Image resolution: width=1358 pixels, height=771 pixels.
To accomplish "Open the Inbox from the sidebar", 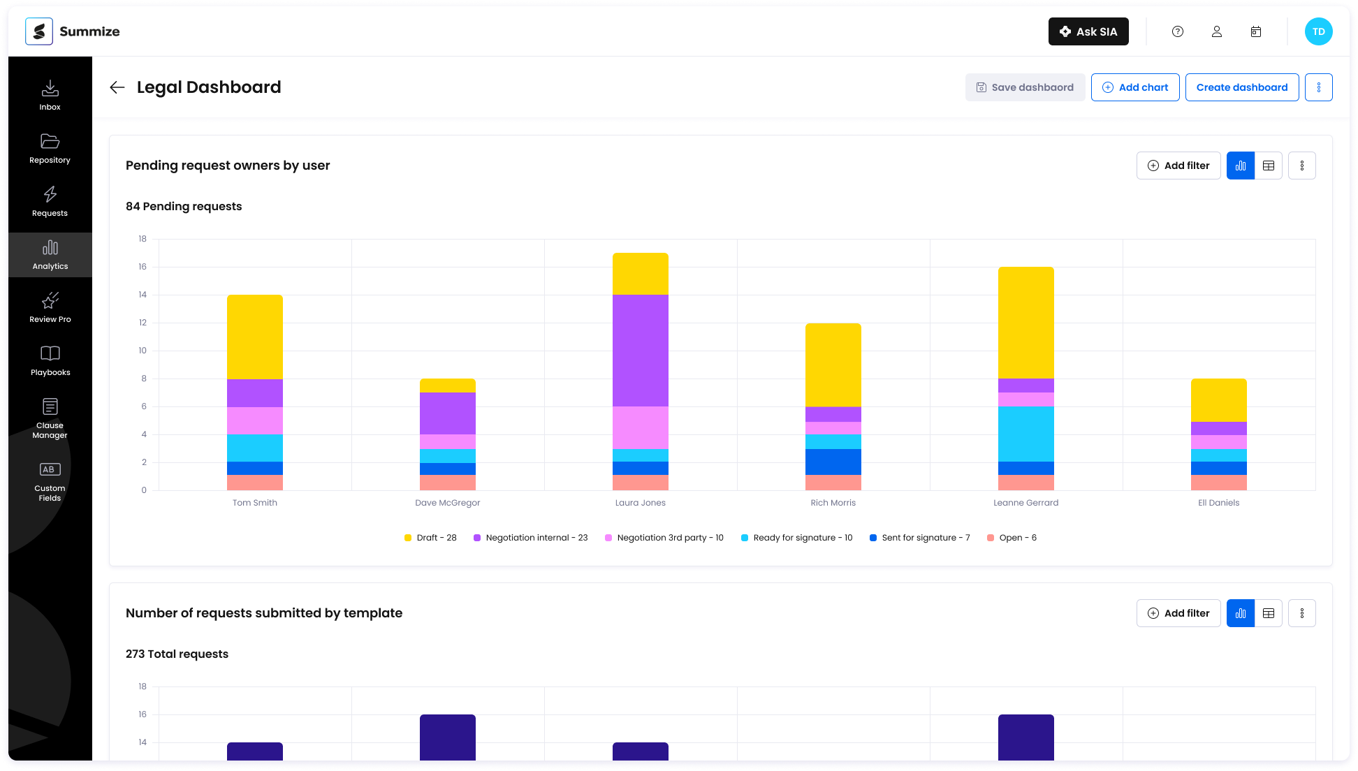I will (50, 94).
